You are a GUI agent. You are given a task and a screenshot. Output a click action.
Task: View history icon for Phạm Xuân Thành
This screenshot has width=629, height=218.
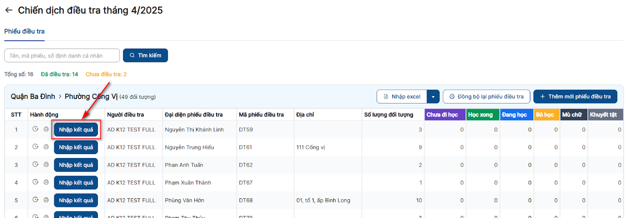(x=35, y=182)
